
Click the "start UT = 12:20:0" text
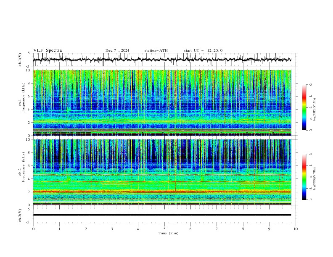[x=203, y=50]
